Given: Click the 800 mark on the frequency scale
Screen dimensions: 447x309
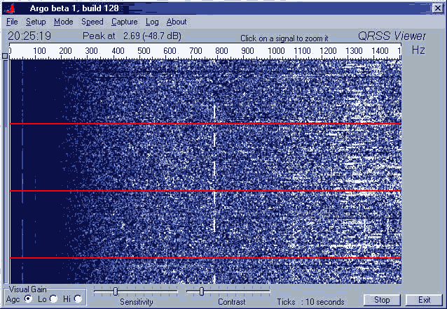Looking at the screenshot, I should tap(221, 51).
